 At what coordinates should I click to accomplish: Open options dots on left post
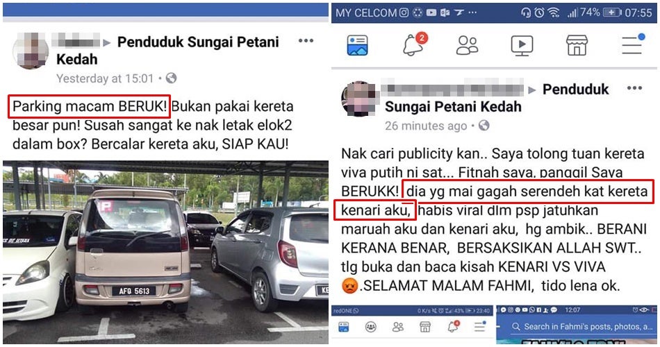[x=306, y=41]
